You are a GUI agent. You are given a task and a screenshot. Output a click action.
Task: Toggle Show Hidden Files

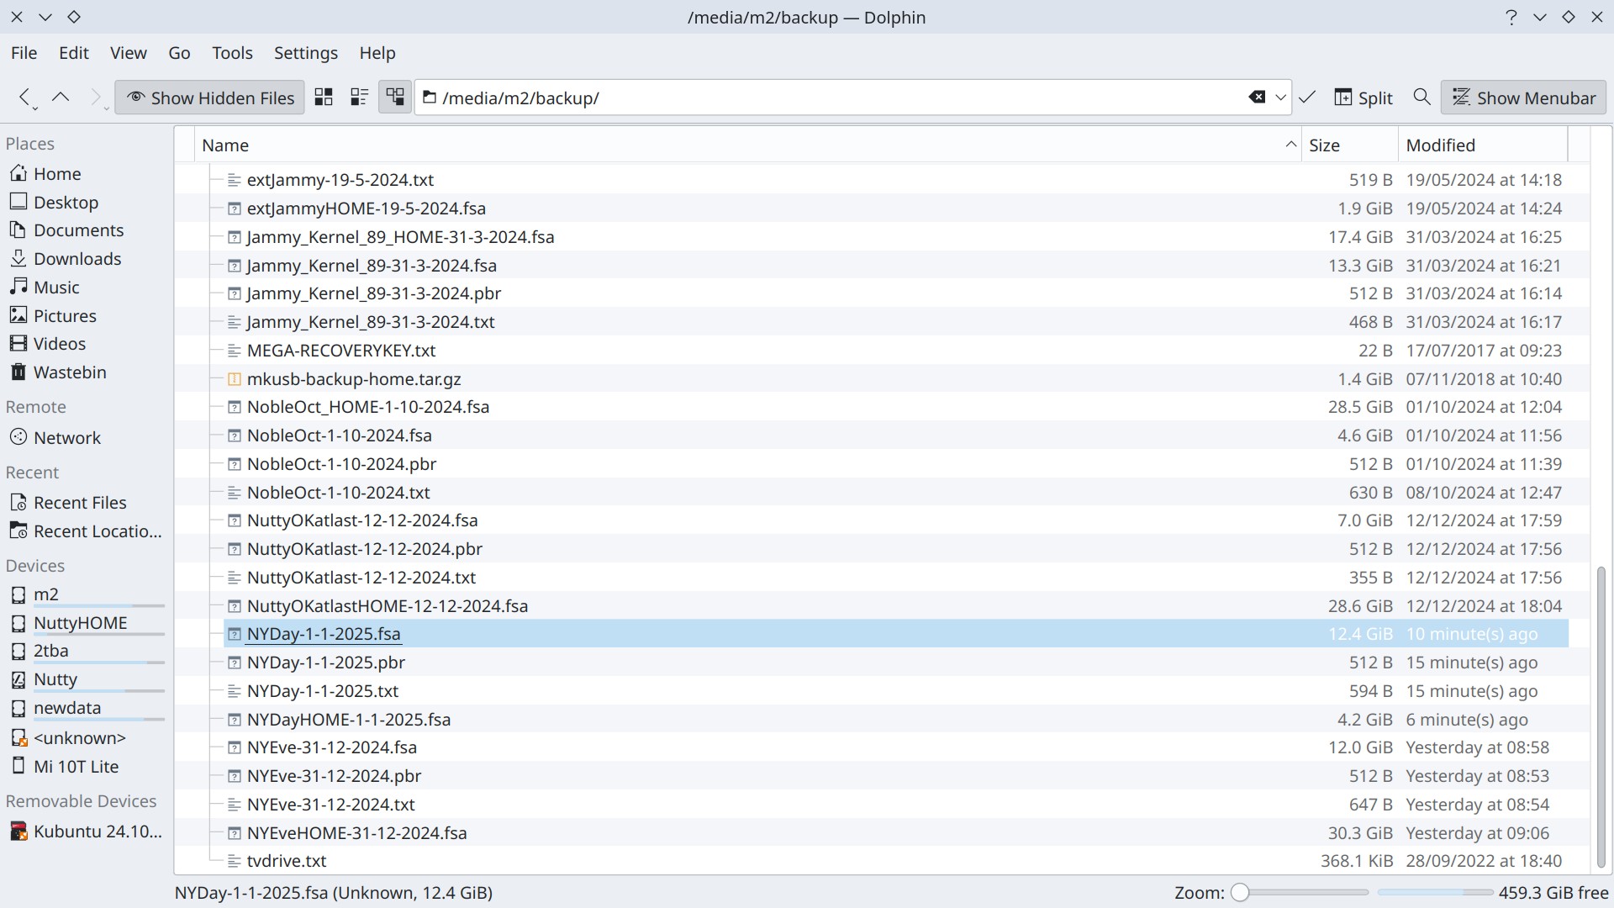coord(210,98)
